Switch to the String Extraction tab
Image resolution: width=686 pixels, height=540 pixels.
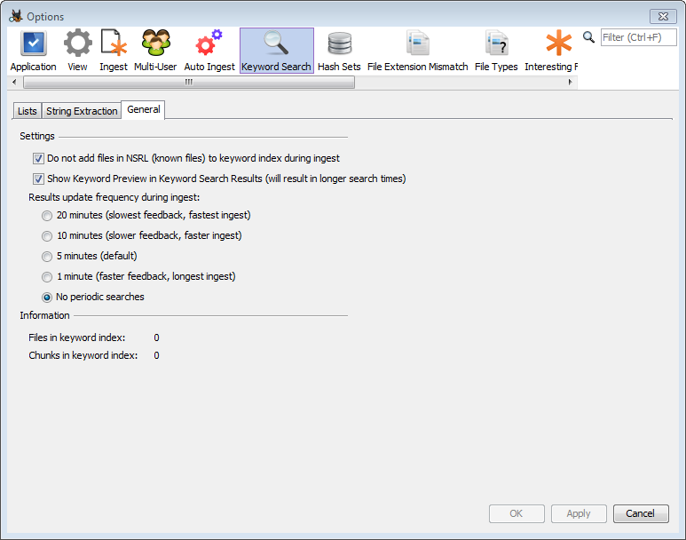tap(82, 111)
